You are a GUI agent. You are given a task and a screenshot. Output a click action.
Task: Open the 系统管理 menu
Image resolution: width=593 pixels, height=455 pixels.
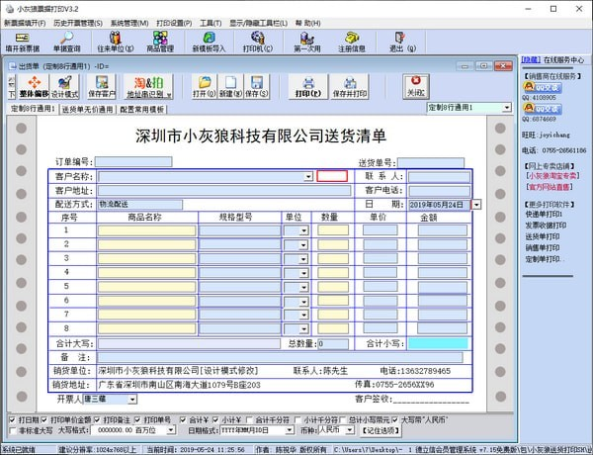(x=128, y=21)
